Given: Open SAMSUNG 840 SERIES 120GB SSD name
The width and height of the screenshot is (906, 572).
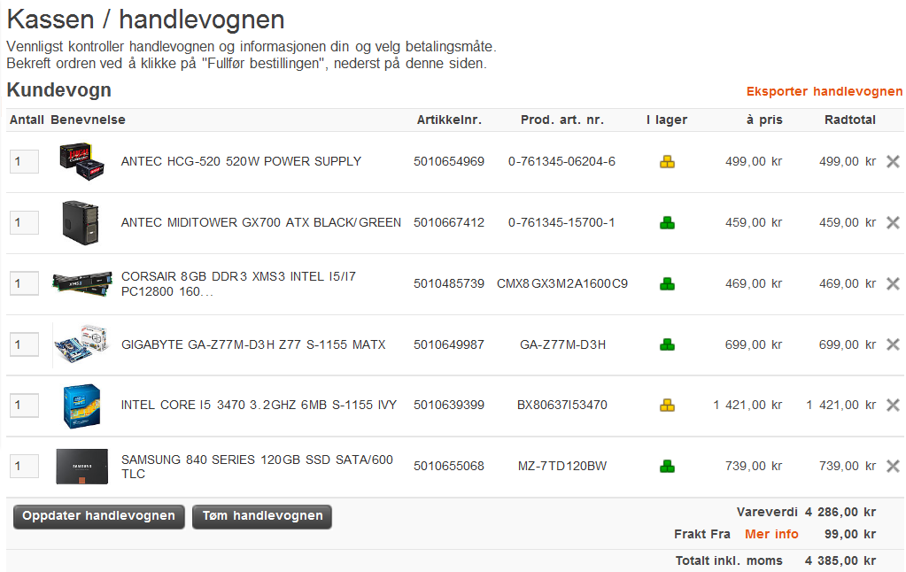Looking at the screenshot, I should pos(257,467).
